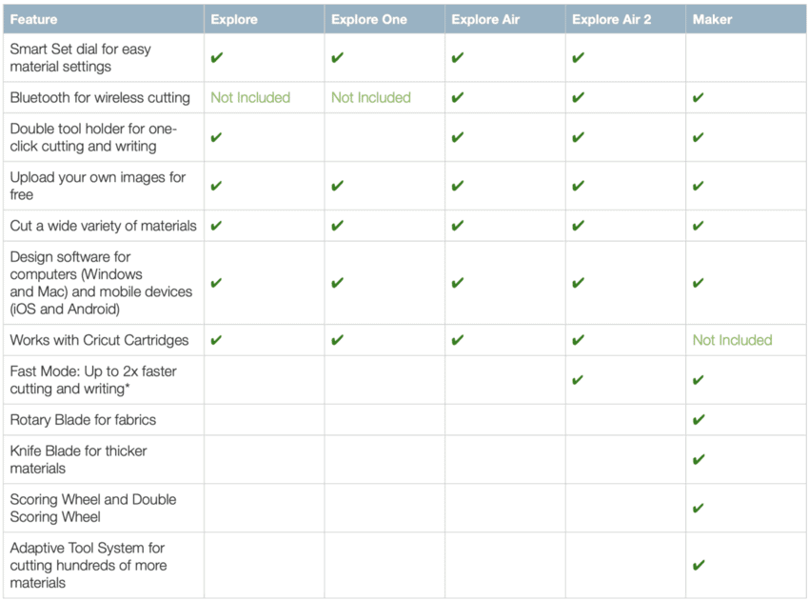Click the Cut a wide variety of materials label
The image size is (809, 601).
tap(103, 226)
